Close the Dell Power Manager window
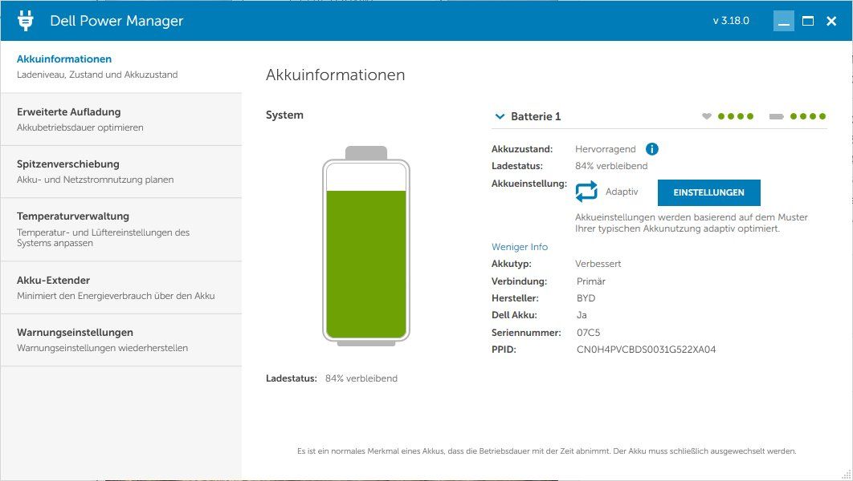 (x=831, y=21)
